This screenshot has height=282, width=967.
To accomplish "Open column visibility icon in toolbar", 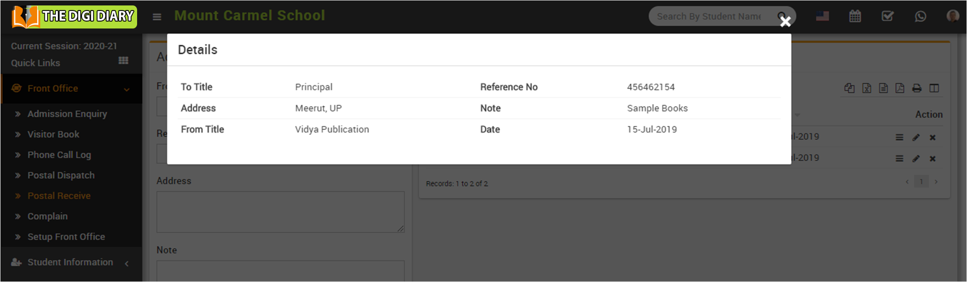I will click(x=934, y=88).
